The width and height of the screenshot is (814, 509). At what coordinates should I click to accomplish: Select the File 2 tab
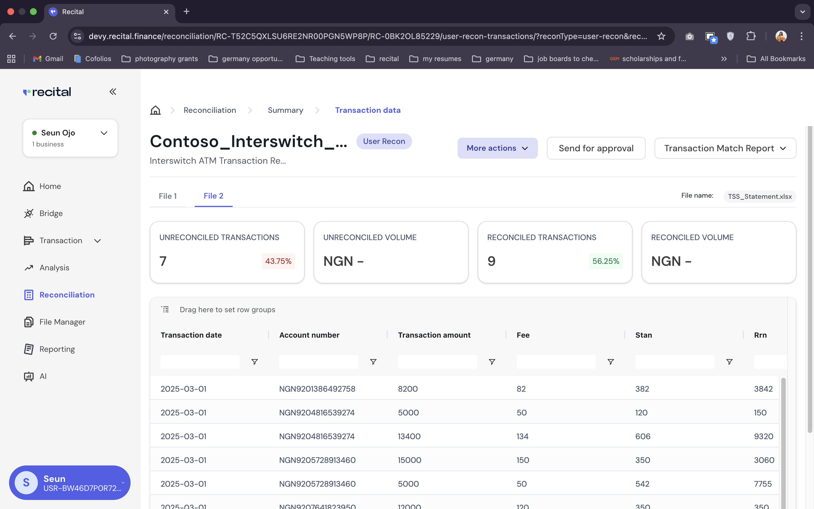pos(213,196)
